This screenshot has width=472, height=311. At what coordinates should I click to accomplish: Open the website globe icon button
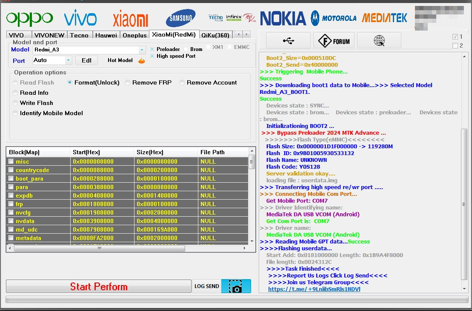pyautogui.click(x=379, y=40)
